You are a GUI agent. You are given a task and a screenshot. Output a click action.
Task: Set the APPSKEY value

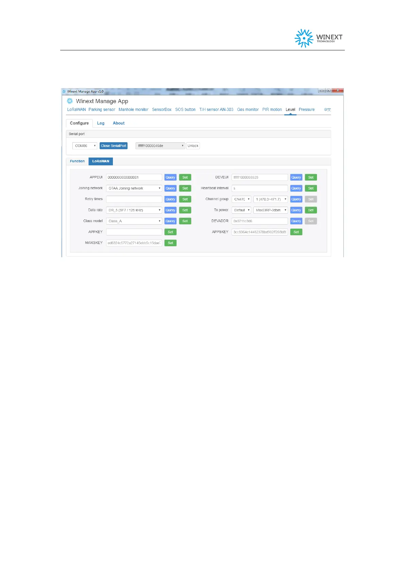coord(296,232)
